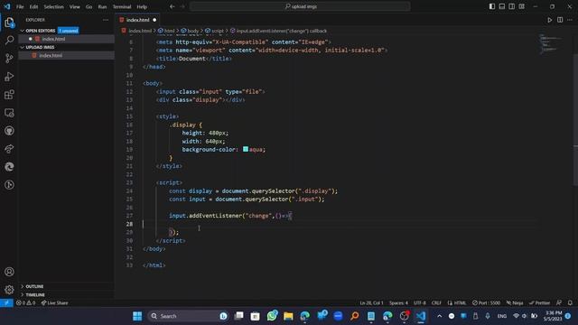The height and width of the screenshot is (325, 578).
Task: Click the editor minimap
Action: (x=551, y=44)
